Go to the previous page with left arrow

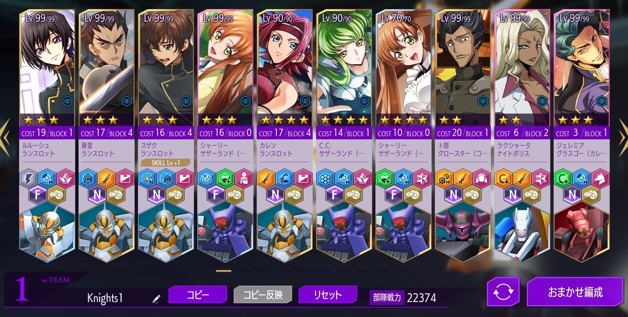click(5, 137)
